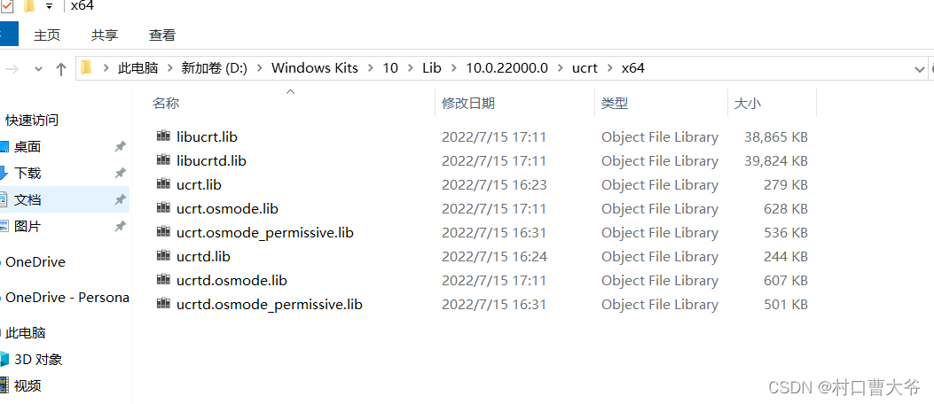934x404 pixels.
Task: Click the 大小 column header
Action: [747, 103]
